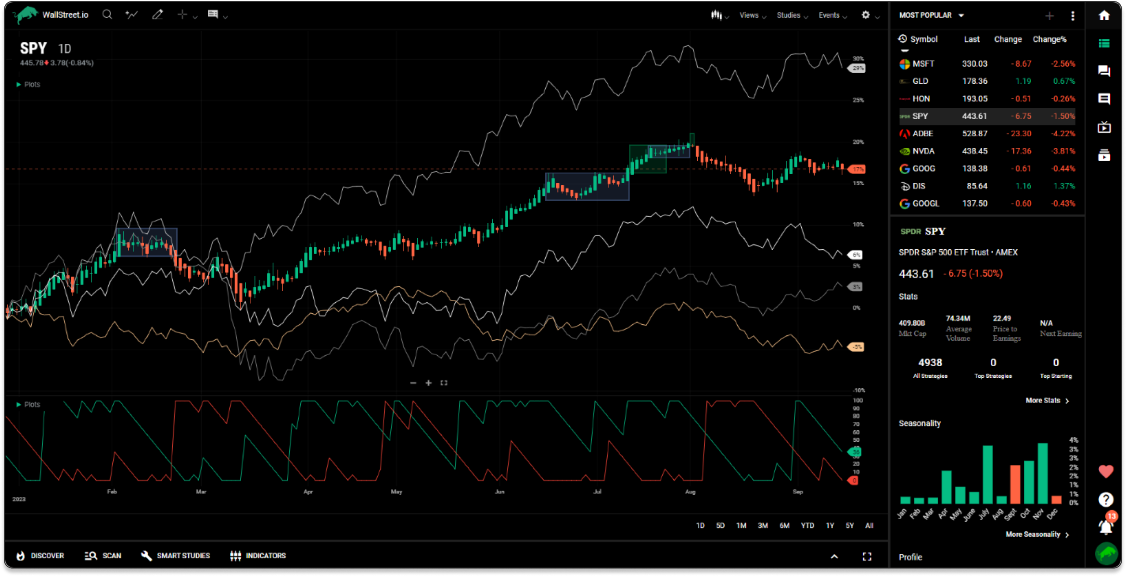Select the MSFT watchlist row
The height and width of the screenshot is (576, 1126).
point(987,64)
